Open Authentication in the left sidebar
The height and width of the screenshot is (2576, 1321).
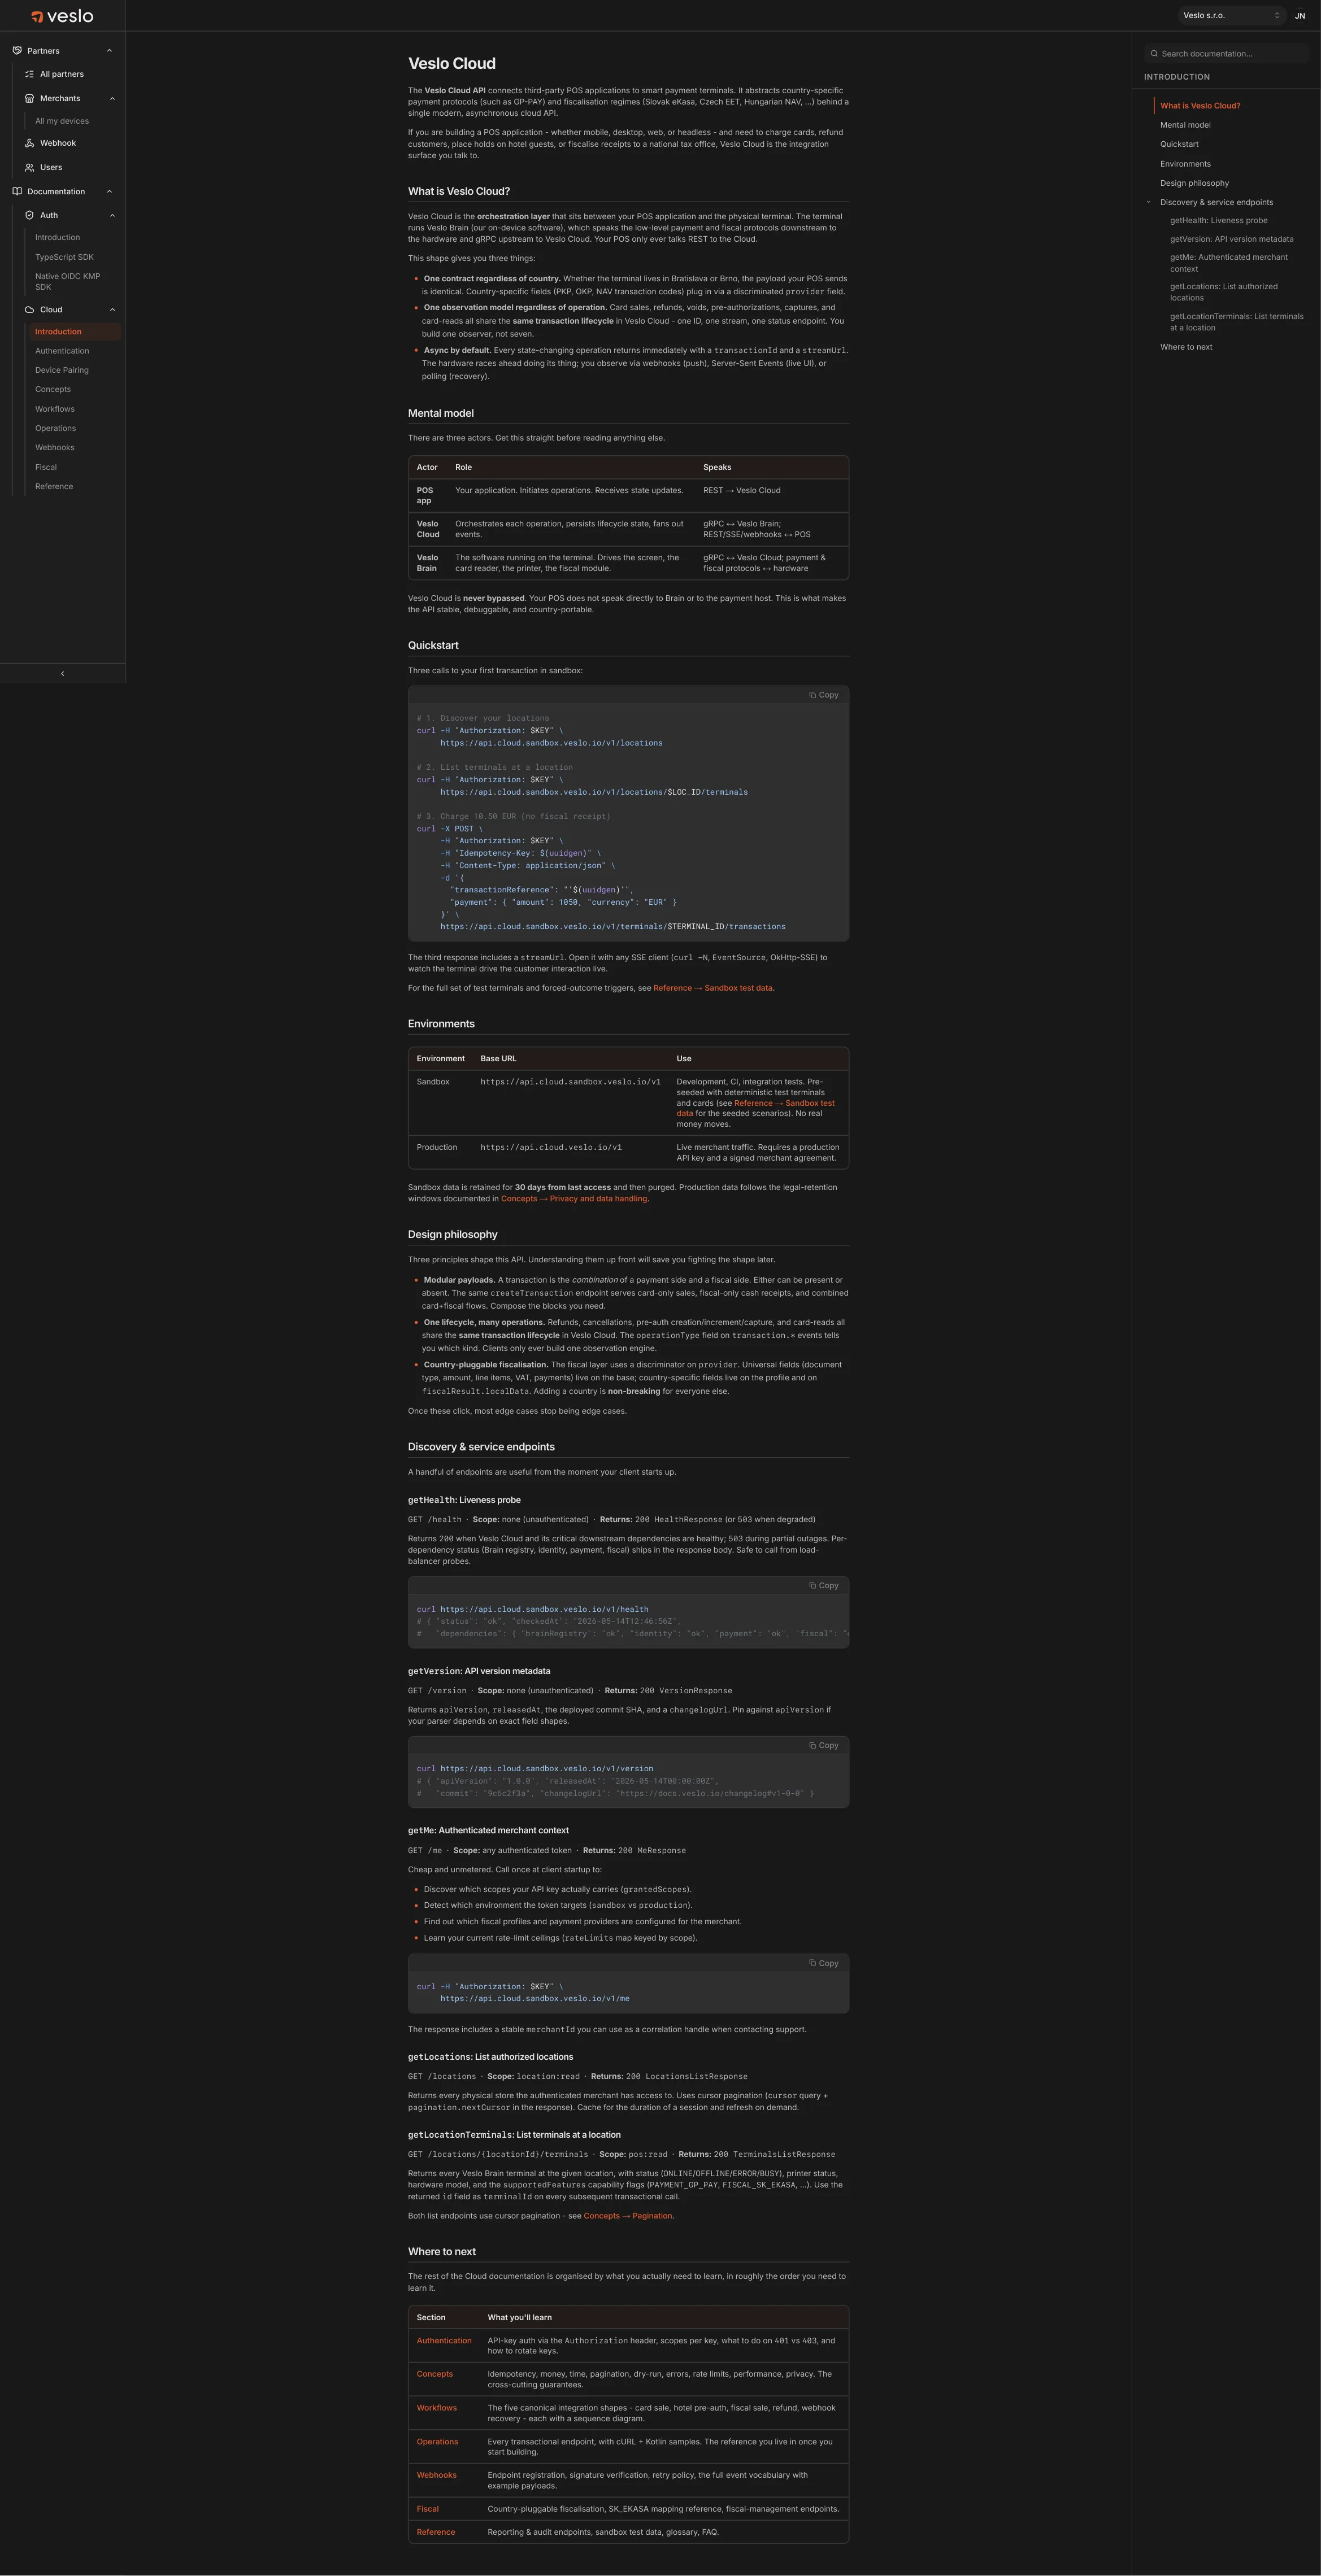click(62, 351)
